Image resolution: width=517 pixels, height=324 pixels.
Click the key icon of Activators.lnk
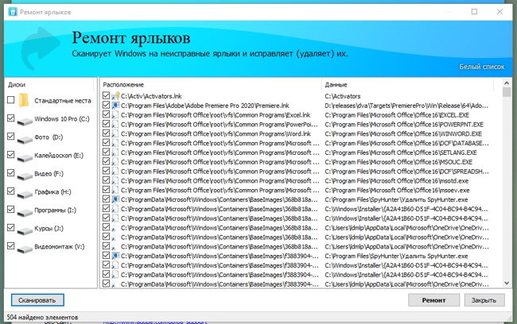click(x=115, y=96)
